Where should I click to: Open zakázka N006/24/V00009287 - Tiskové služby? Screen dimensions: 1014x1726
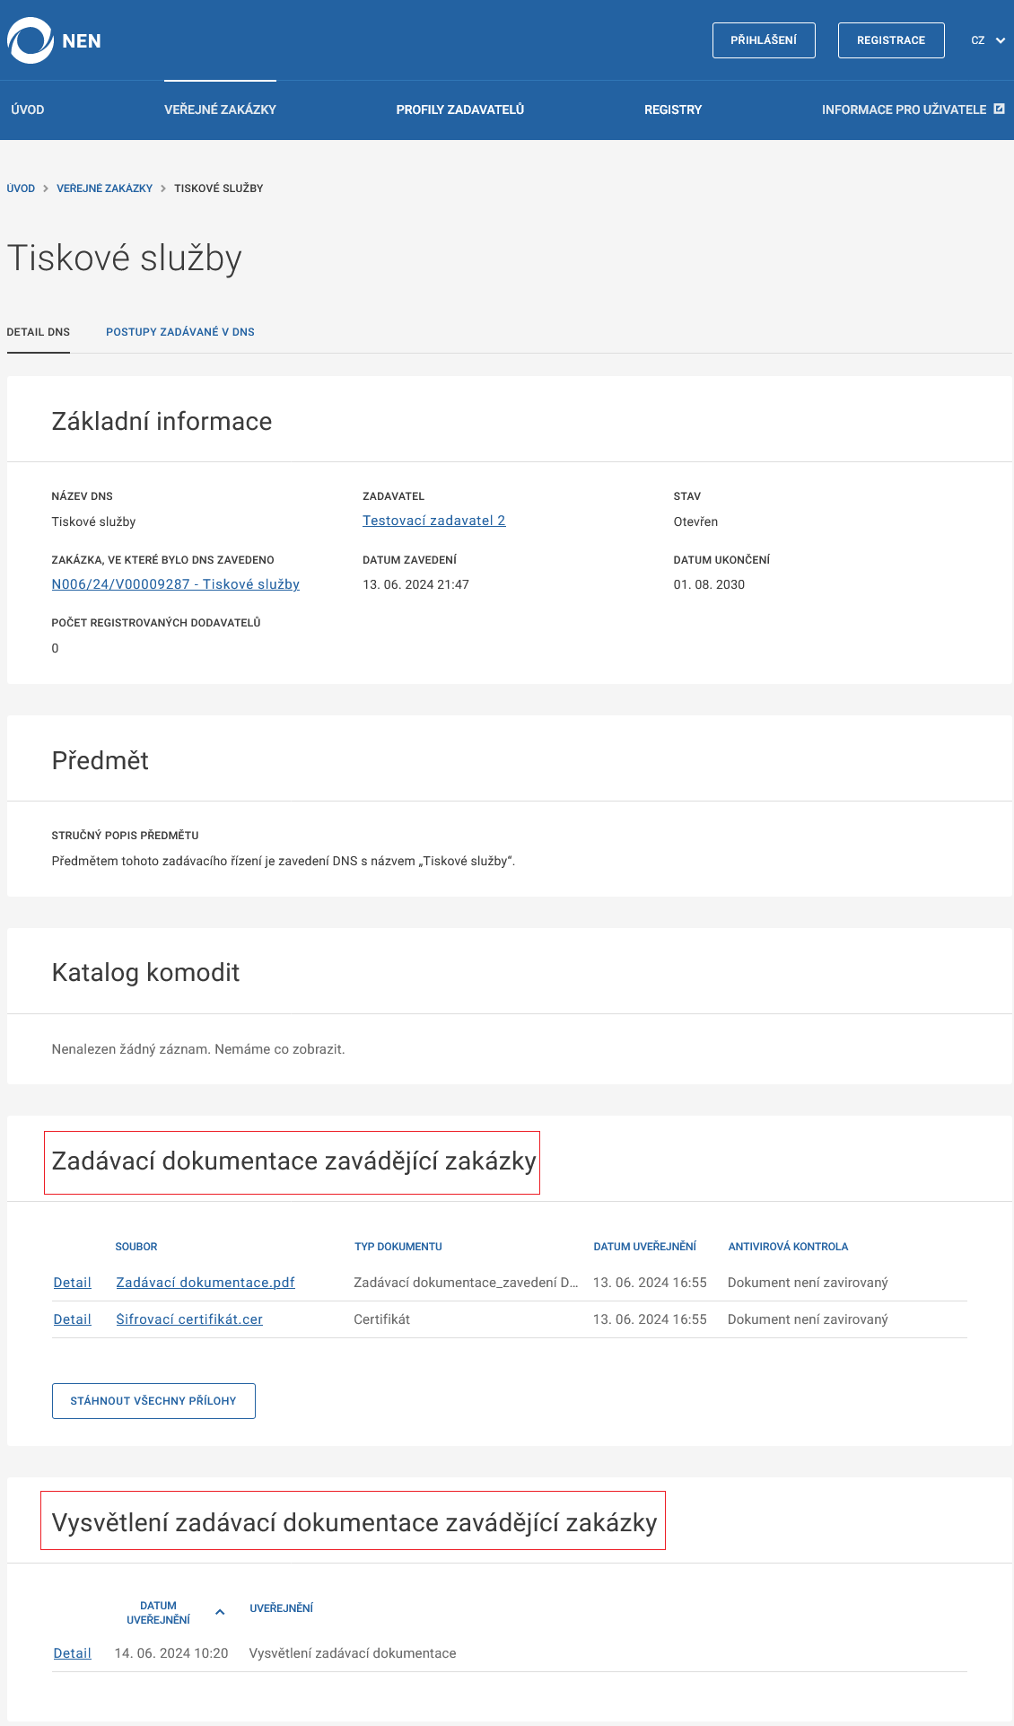[176, 583]
